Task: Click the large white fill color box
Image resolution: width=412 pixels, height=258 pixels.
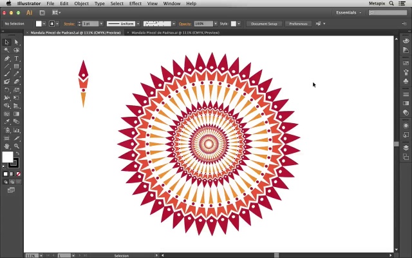Action: (x=8, y=157)
